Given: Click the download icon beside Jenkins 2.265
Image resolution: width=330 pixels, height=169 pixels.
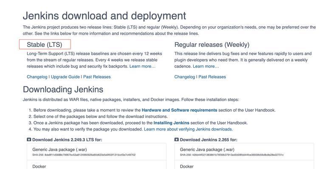Looking at the screenshot, I should click(x=177, y=139).
